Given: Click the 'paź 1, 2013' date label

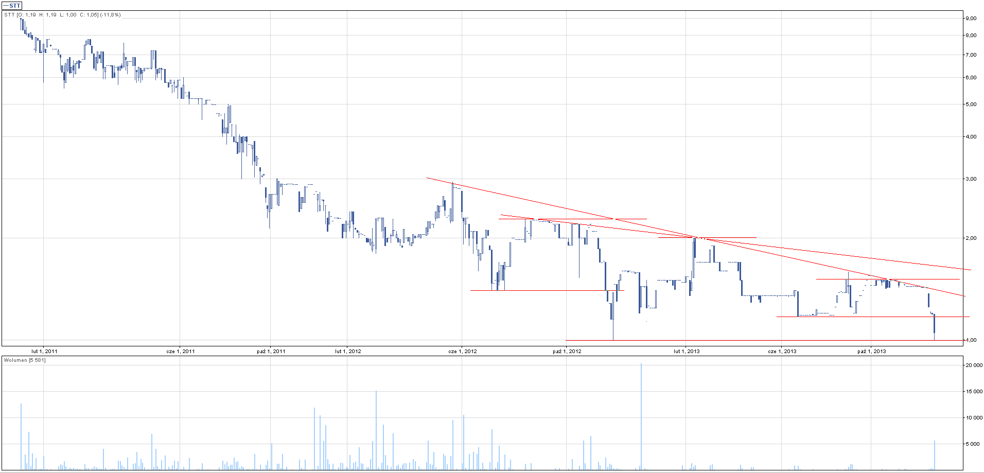Looking at the screenshot, I should click(x=872, y=352).
